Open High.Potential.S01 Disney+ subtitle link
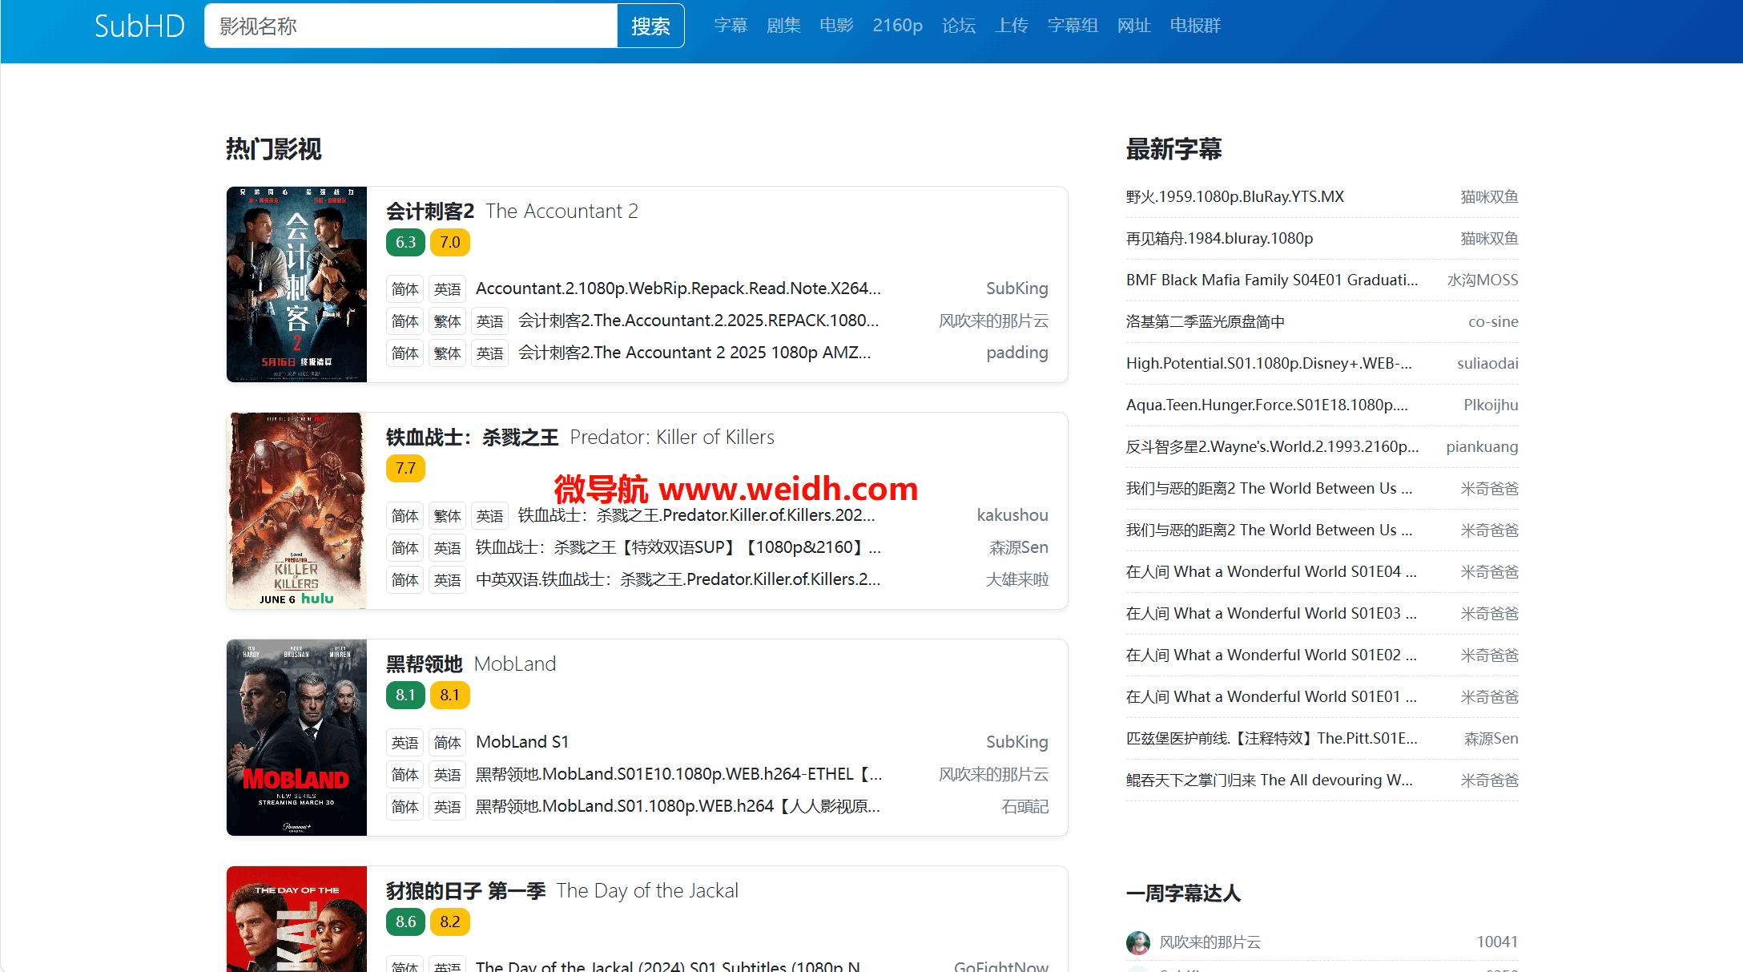The width and height of the screenshot is (1743, 972). (x=1269, y=364)
